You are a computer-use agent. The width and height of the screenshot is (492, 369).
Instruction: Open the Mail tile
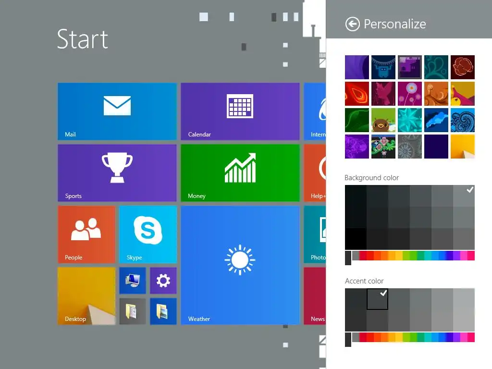click(x=117, y=111)
